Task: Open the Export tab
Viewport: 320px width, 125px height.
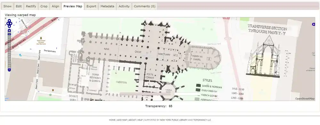Action: (x=91, y=6)
